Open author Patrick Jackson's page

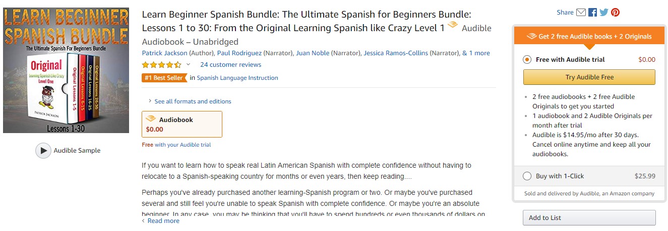164,53
